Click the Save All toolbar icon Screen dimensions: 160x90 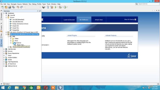13,7
